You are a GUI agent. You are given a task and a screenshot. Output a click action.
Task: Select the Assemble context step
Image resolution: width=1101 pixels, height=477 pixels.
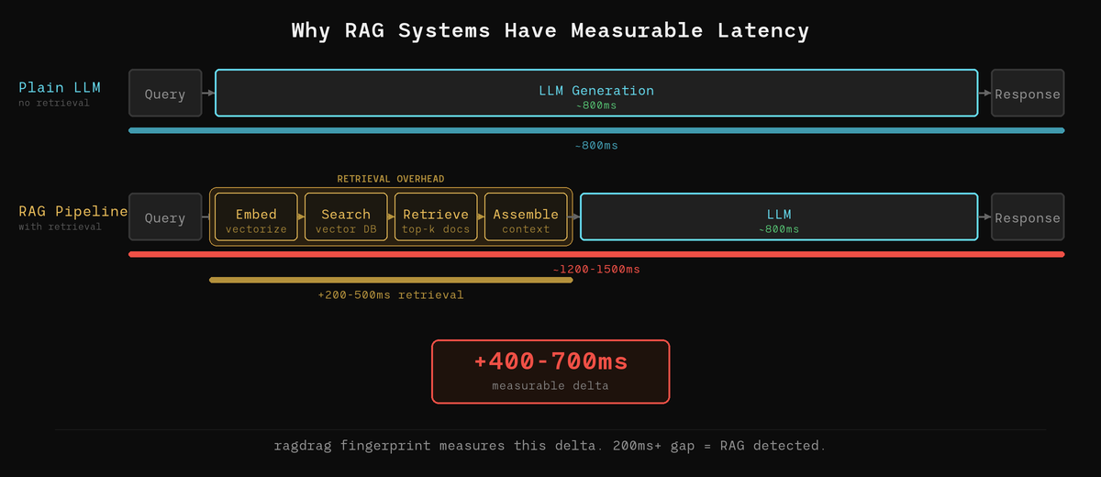coord(526,217)
